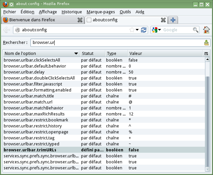Open the Marque-pages menu

101,12
